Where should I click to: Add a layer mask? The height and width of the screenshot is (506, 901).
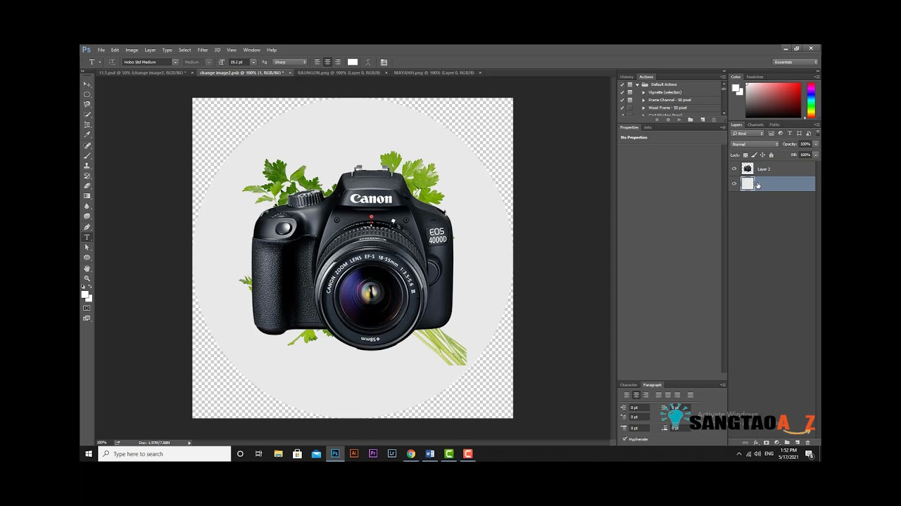pos(767,443)
